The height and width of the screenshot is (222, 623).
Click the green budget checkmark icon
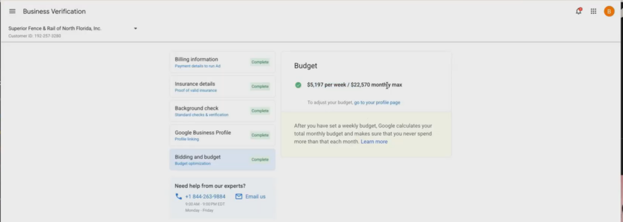(298, 85)
